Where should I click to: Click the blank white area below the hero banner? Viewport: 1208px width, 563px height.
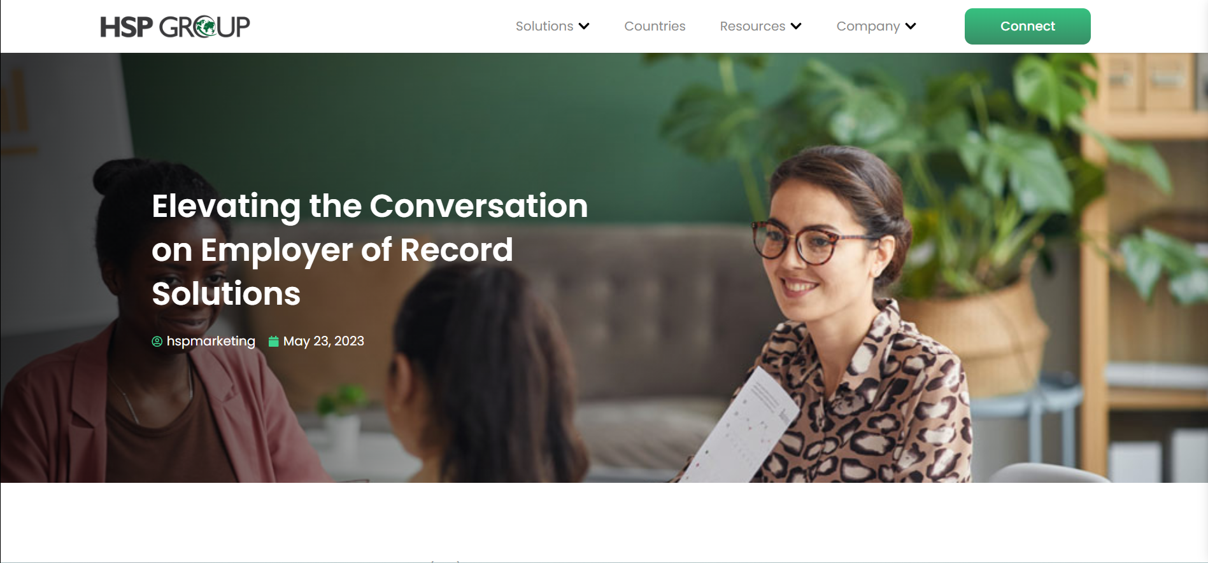[604, 522]
